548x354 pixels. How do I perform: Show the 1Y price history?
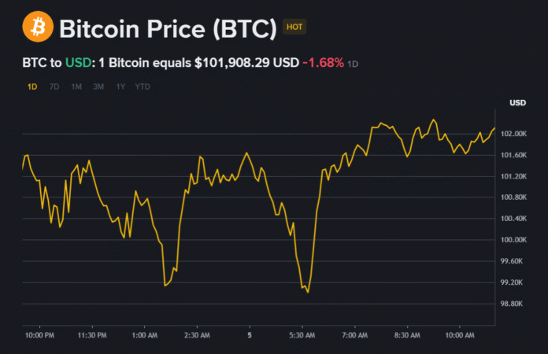click(120, 87)
